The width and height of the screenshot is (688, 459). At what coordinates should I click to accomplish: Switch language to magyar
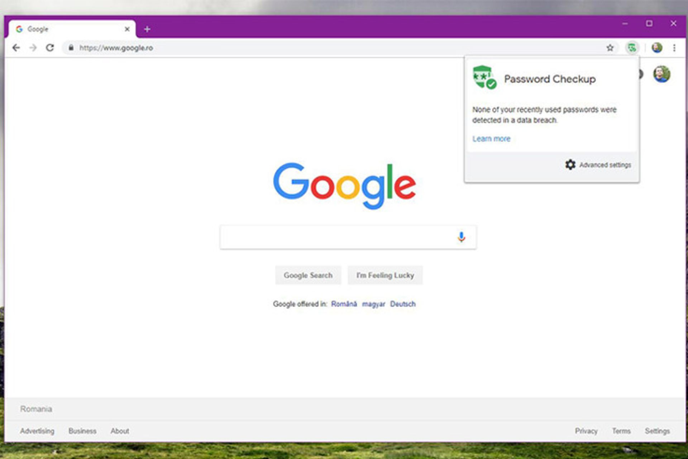[x=373, y=304]
